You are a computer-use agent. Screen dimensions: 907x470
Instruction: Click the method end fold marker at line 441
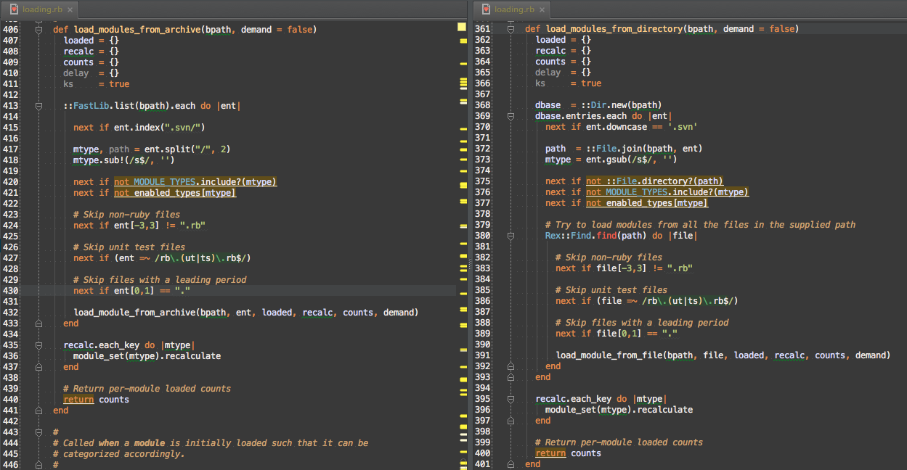pyautogui.click(x=38, y=411)
